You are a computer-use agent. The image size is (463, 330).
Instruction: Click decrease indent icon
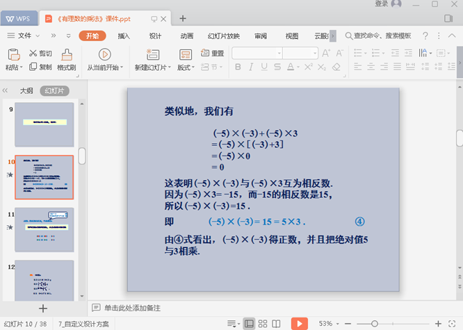395,53
